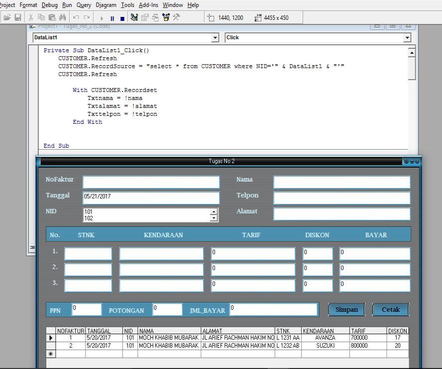Open the Project menu
442x369 pixels.
7,5
